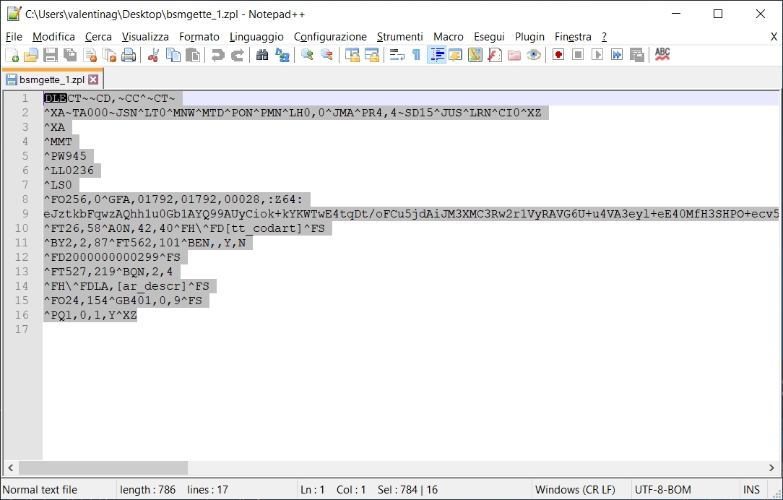Click the Open file folder icon
Viewport: 783px width, 500px height.
point(31,55)
